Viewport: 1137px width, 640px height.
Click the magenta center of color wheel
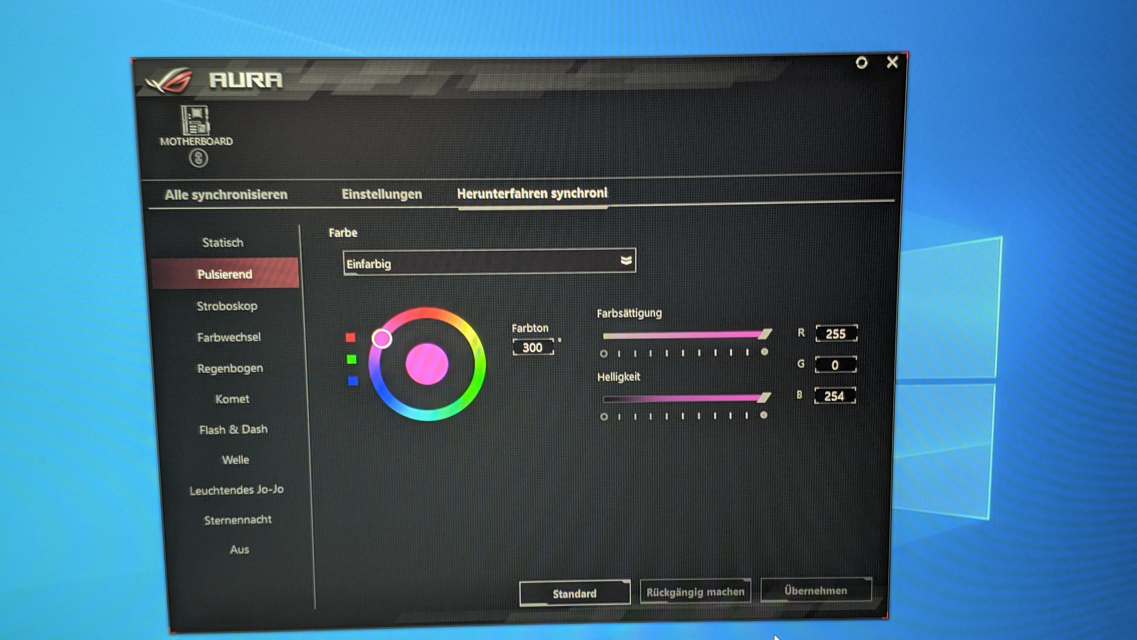tap(427, 364)
